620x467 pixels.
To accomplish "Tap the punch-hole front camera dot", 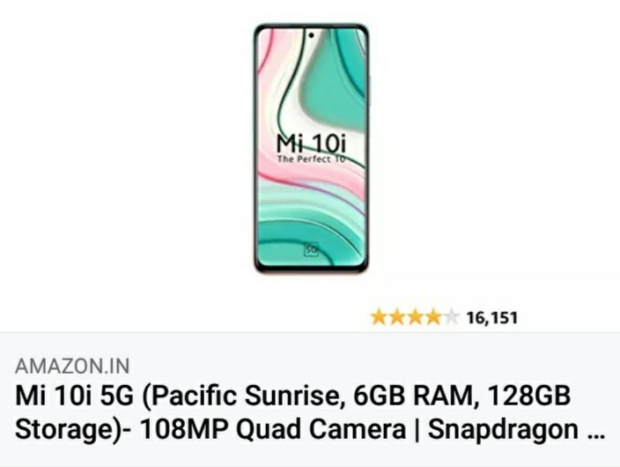I will tap(311, 35).
